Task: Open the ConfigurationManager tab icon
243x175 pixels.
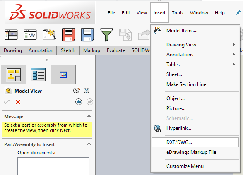Action: (x=63, y=74)
